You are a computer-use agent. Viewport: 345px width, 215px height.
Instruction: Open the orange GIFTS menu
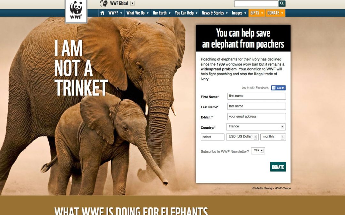pos(257,13)
